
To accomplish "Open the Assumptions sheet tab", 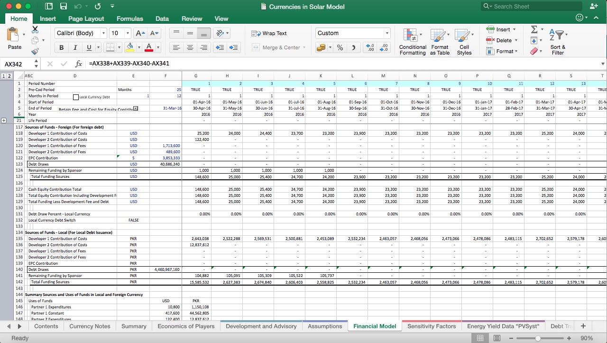I will [x=325, y=326].
